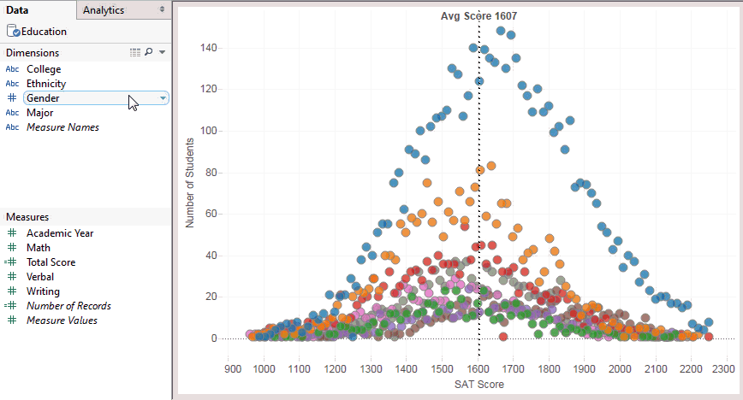Select the Major dimension field
This screenshot has width=743, height=400.
click(39, 113)
